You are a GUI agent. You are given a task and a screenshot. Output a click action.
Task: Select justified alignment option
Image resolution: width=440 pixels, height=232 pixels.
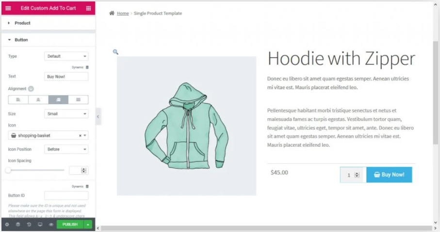(x=78, y=100)
